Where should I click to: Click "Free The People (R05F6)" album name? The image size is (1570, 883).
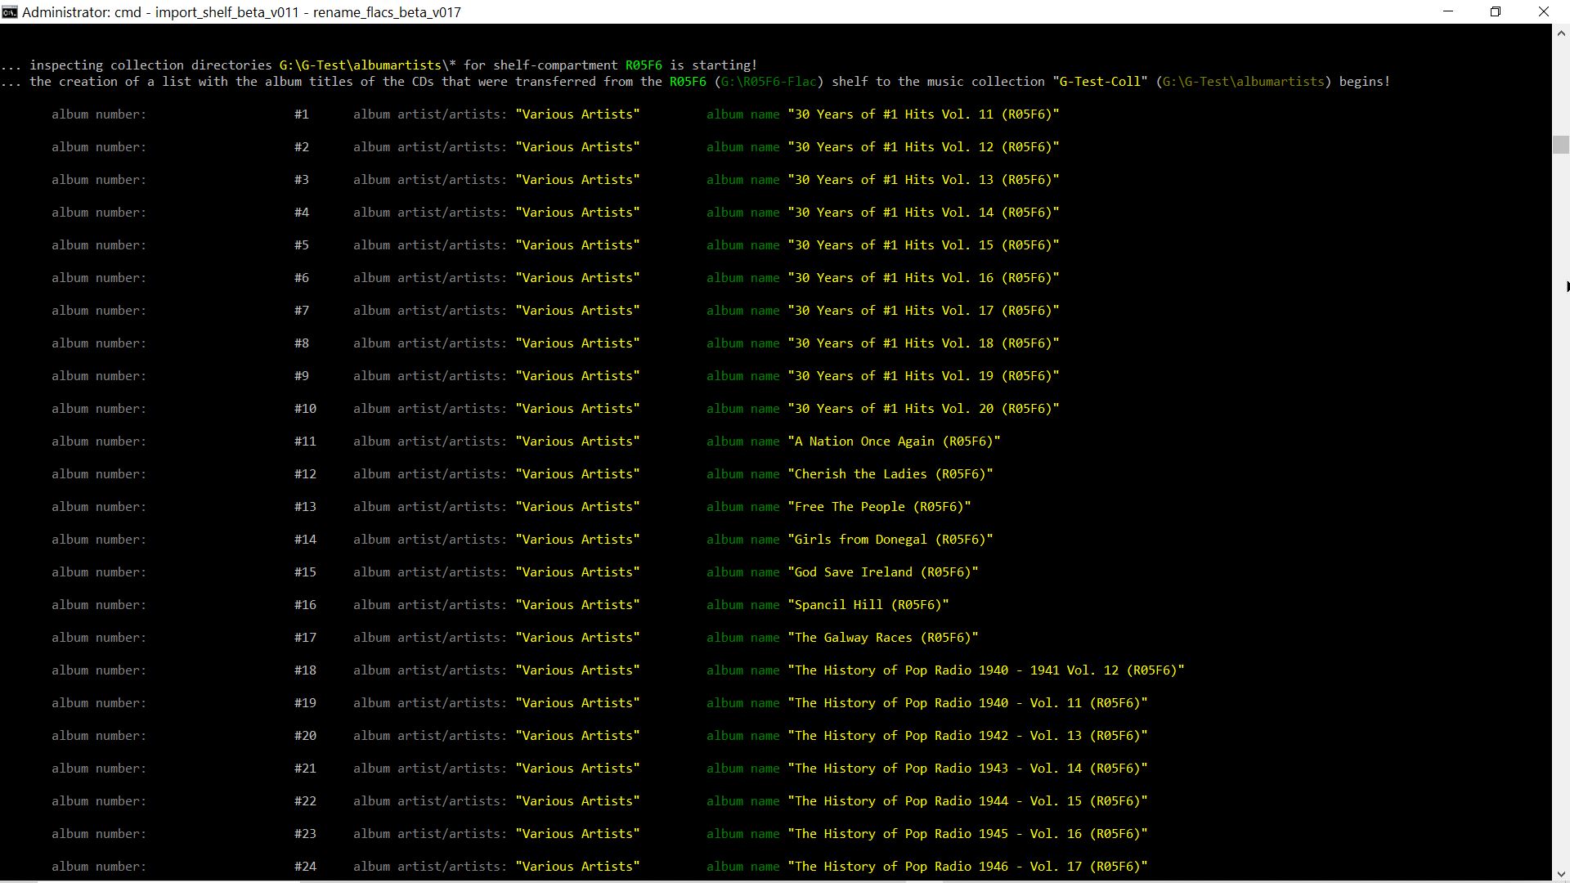pos(879,507)
